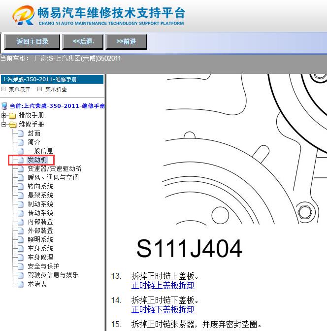Screen dimensions: 327x331
Task: Click the 当前车型 manufacturer info text
Action: tap(61, 58)
